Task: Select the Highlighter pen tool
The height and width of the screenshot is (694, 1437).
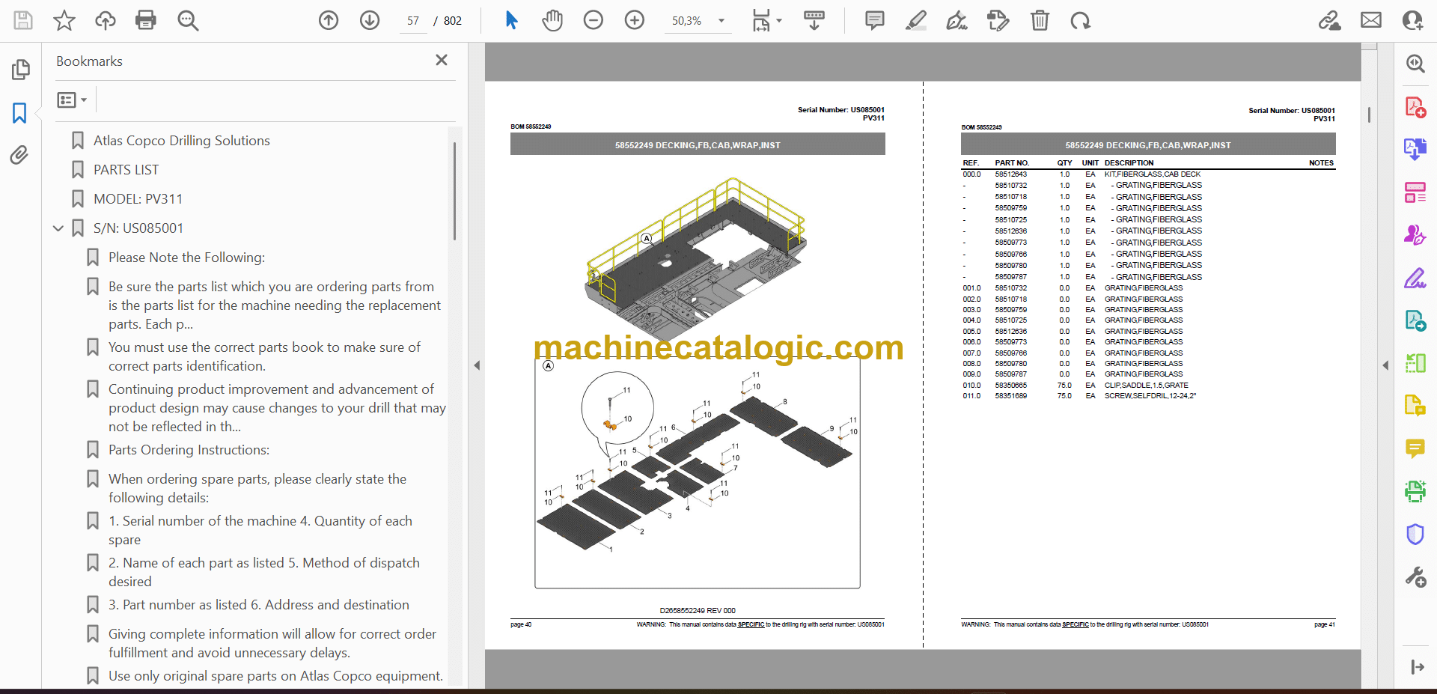Action: click(x=915, y=20)
